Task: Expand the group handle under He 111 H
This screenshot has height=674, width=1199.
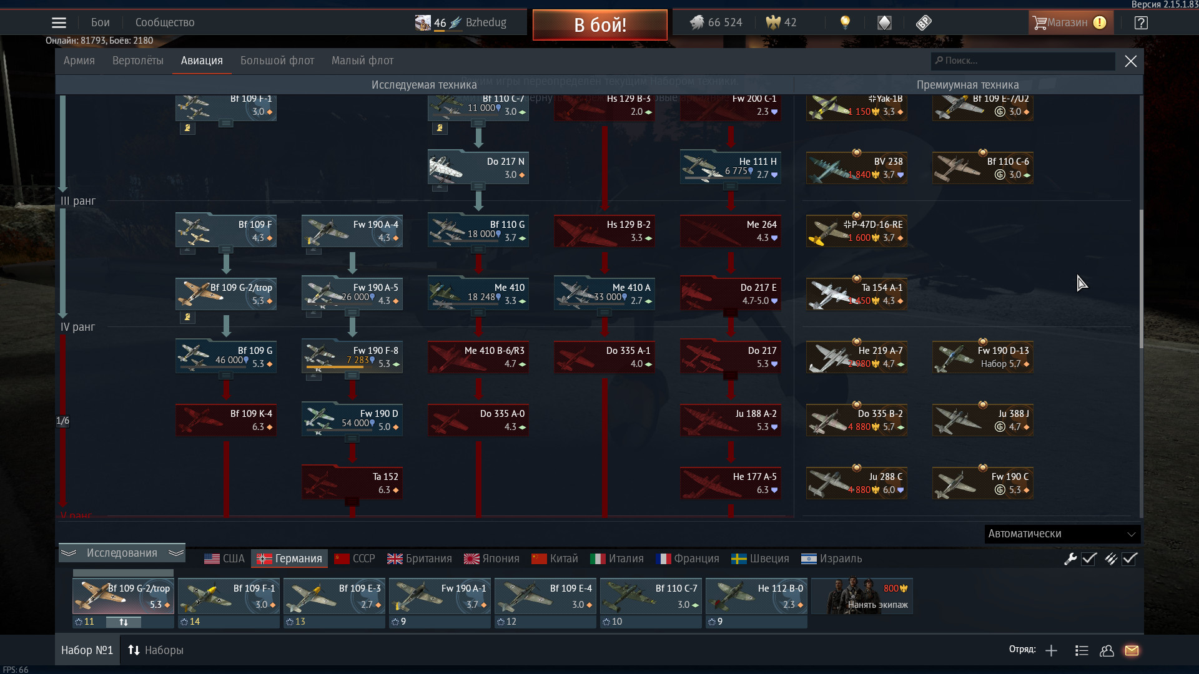Action: coord(731,186)
